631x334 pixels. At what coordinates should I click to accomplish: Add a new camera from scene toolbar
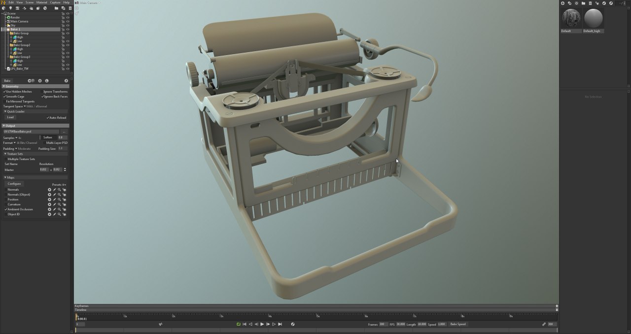(x=17, y=8)
